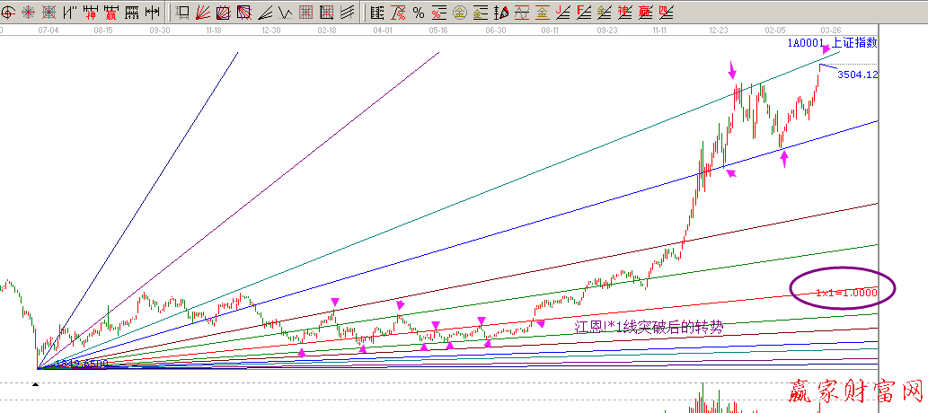Click the 赢家财富网 watermark link
928x413 pixels.
(x=856, y=391)
